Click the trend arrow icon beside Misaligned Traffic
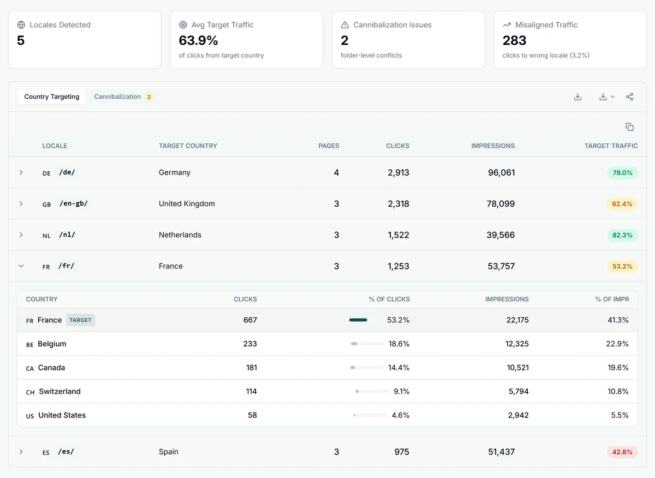This screenshot has width=655, height=478. pyautogui.click(x=507, y=25)
